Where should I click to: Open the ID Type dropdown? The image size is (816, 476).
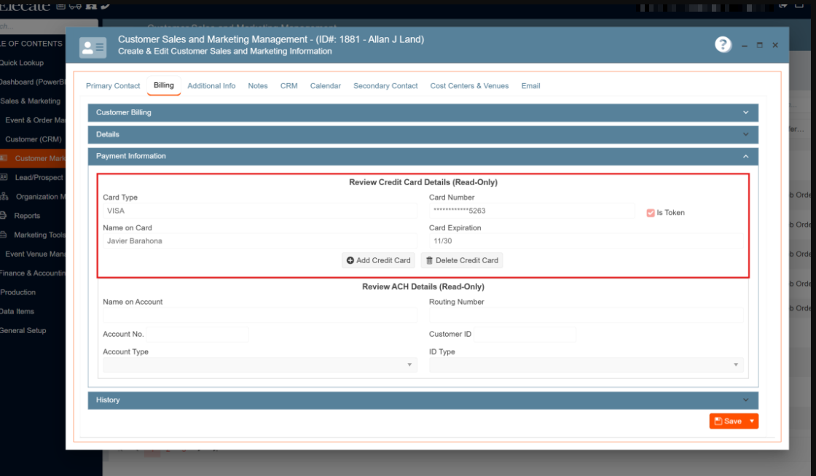point(586,364)
